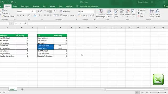
Task: Center text horizontally
Action: coord(48,15)
